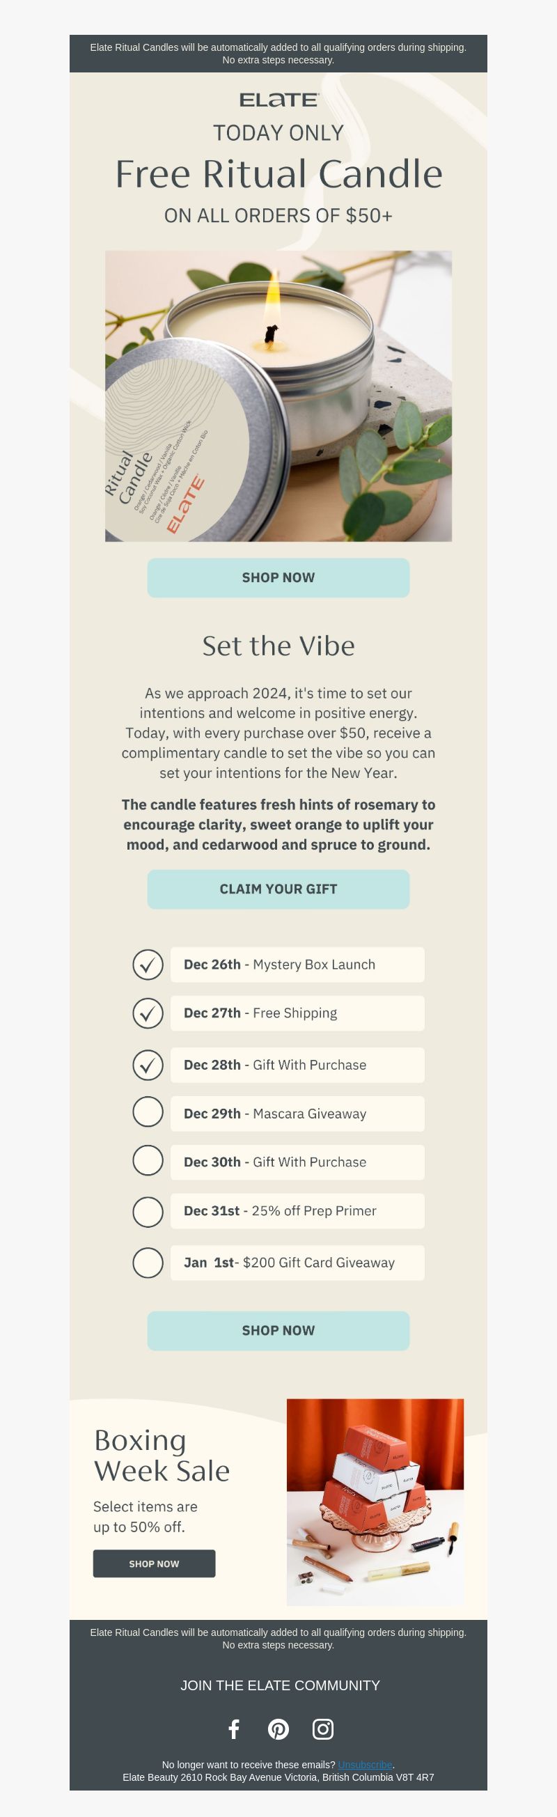Open the Ritual Candle product photo
Screen dimensions: 557x1817
(x=278, y=396)
